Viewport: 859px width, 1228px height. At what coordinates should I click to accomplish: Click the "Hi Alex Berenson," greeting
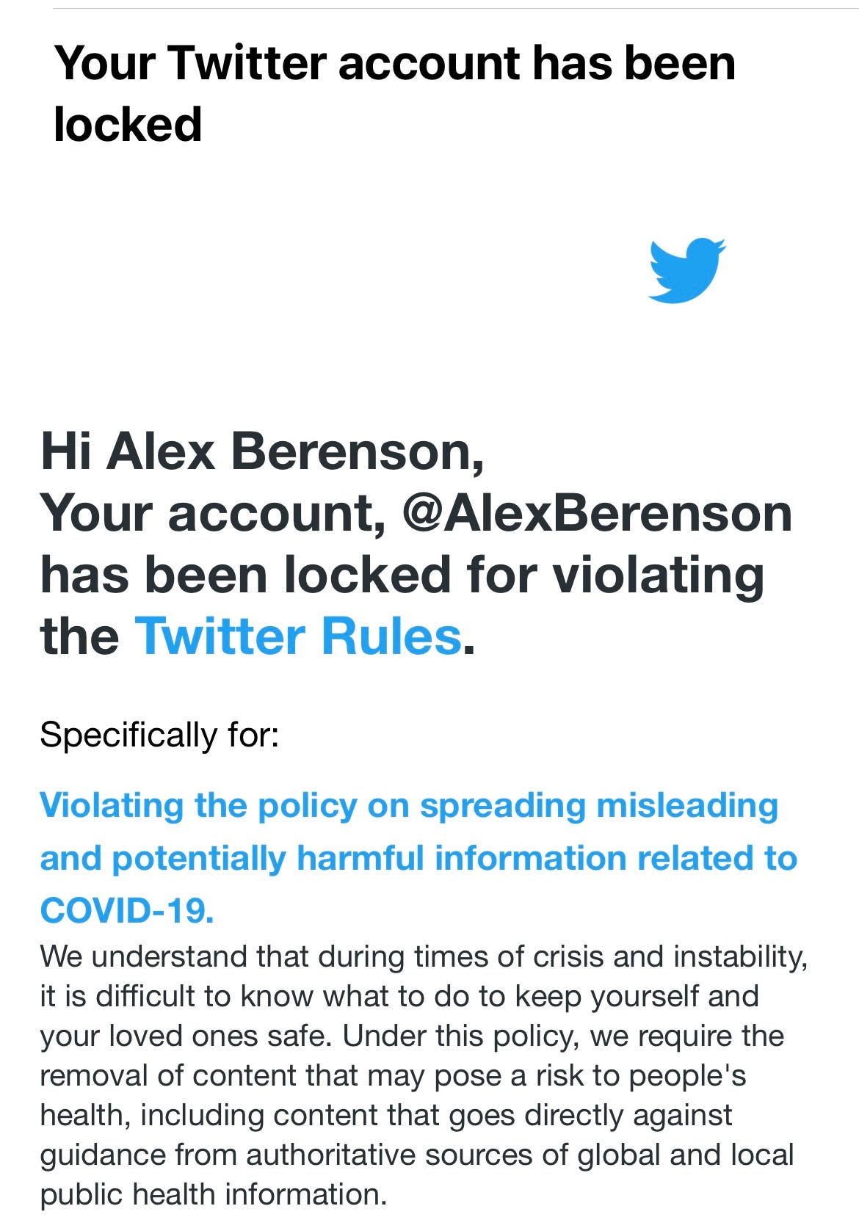(x=262, y=450)
